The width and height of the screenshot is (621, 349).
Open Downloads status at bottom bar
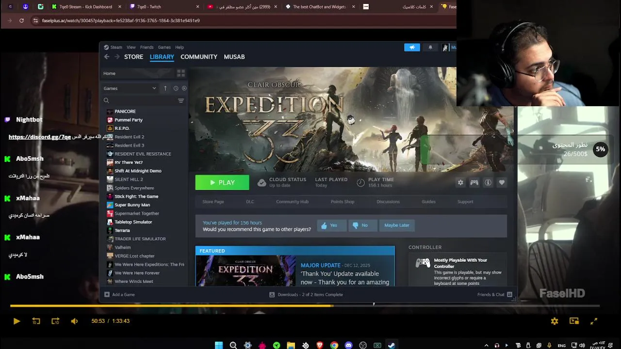pos(306,295)
